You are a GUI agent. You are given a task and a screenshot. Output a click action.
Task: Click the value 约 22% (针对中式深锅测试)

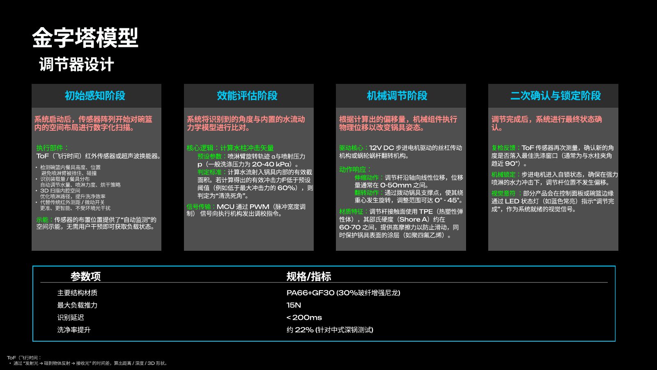pyautogui.click(x=330, y=330)
